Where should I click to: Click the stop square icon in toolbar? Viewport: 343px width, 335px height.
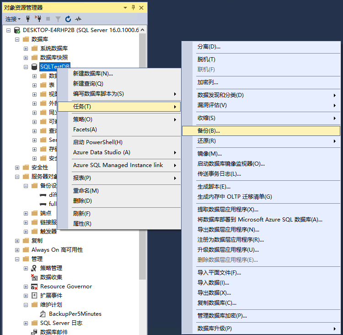click(x=48, y=19)
